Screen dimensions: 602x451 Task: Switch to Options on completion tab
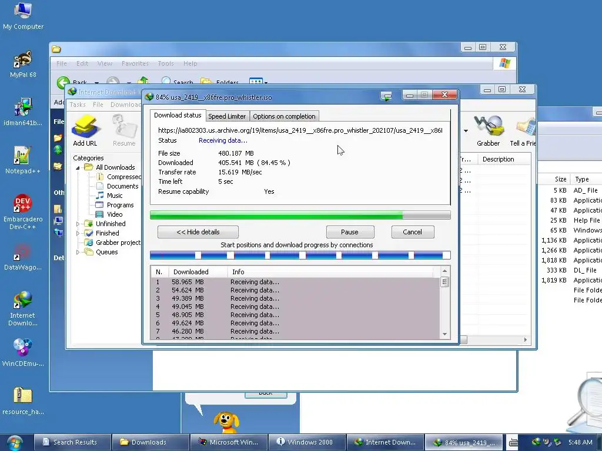click(x=284, y=116)
